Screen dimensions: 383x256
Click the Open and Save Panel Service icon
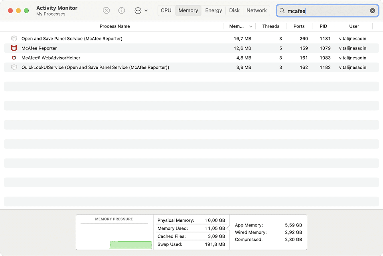(x=14, y=38)
